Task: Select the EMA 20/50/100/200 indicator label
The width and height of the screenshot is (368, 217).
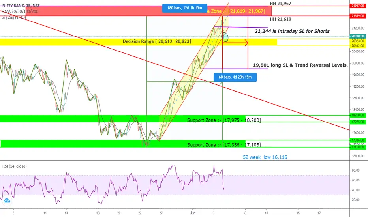Action: pyautogui.click(x=20, y=11)
